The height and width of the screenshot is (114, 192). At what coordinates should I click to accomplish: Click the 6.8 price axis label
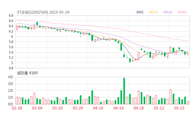point(11,16)
